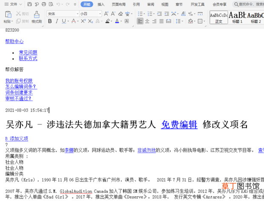264x201 pixels.
Task: Click the Cut (剪切) scissors icon
Action: [x=18, y=14]
